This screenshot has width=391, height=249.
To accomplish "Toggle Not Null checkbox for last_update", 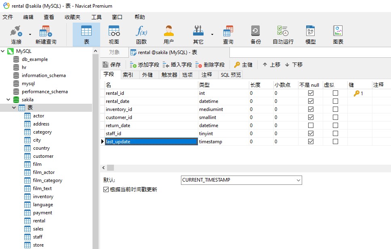I will coord(311,142).
